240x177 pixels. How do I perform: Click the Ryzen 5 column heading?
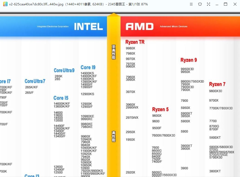coord(160,109)
